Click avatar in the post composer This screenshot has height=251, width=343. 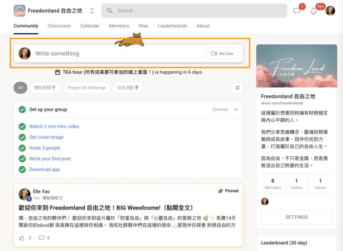(x=24, y=53)
